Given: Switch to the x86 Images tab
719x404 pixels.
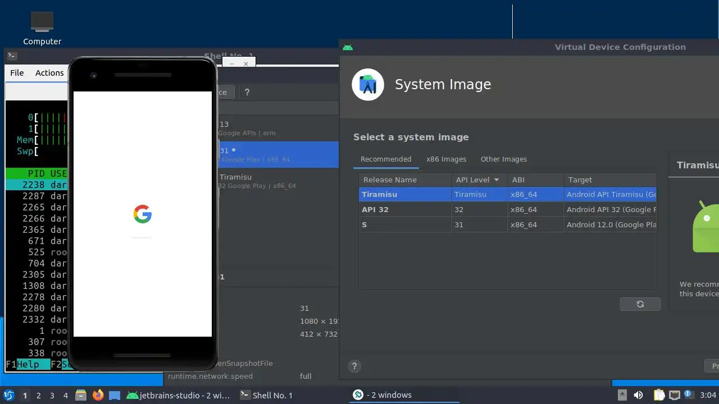Looking at the screenshot, I should point(446,159).
